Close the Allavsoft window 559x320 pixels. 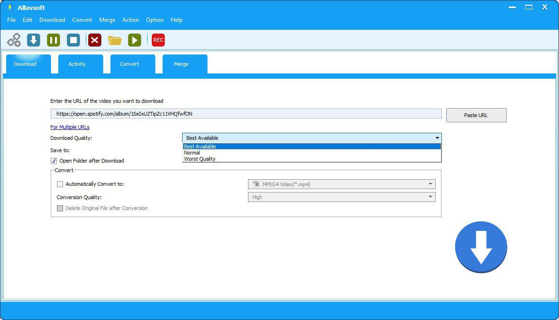(x=545, y=7)
